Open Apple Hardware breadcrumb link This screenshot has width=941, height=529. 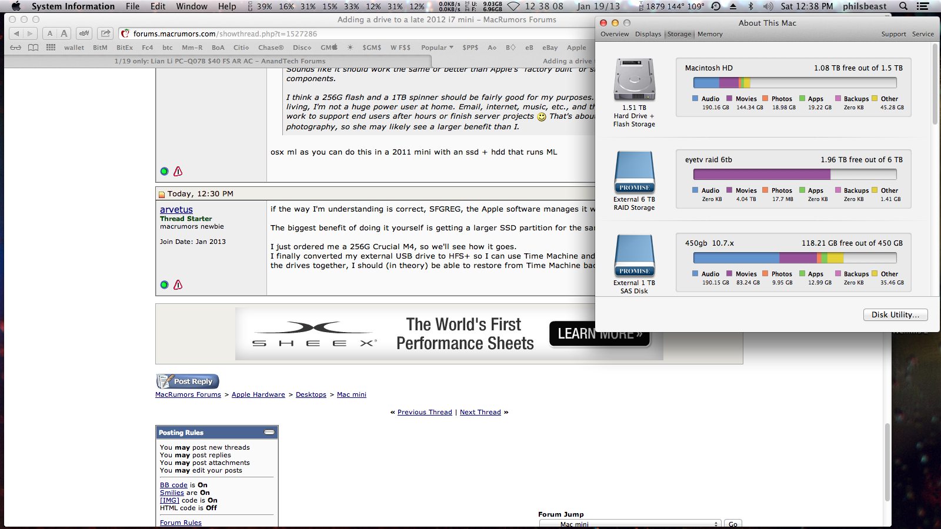(258, 395)
